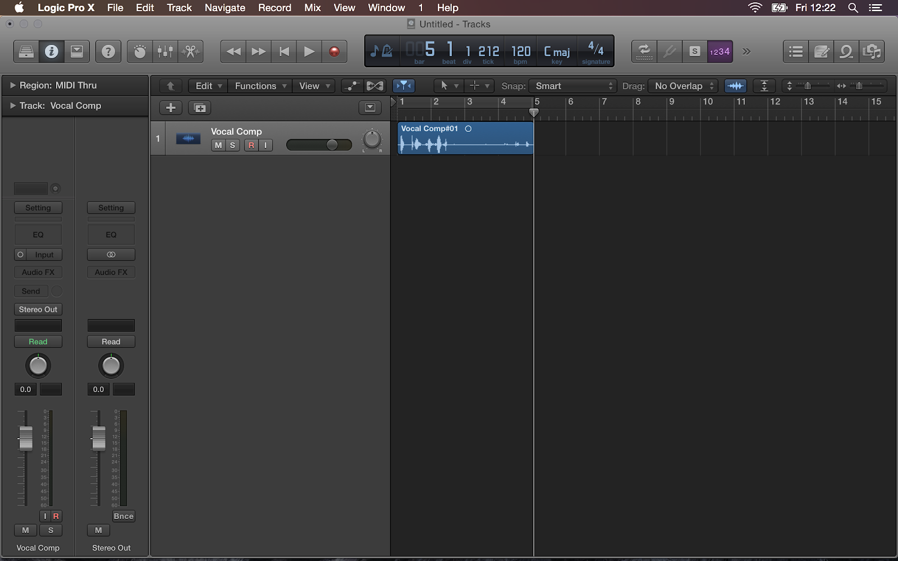Go to beginning of project
This screenshot has height=561, width=898.
(x=284, y=52)
